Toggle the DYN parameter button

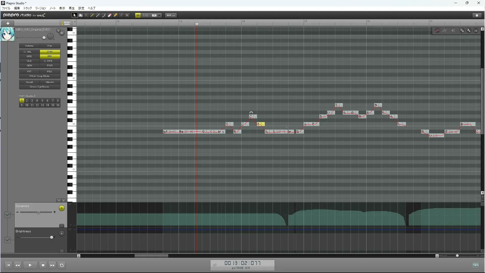point(50,52)
